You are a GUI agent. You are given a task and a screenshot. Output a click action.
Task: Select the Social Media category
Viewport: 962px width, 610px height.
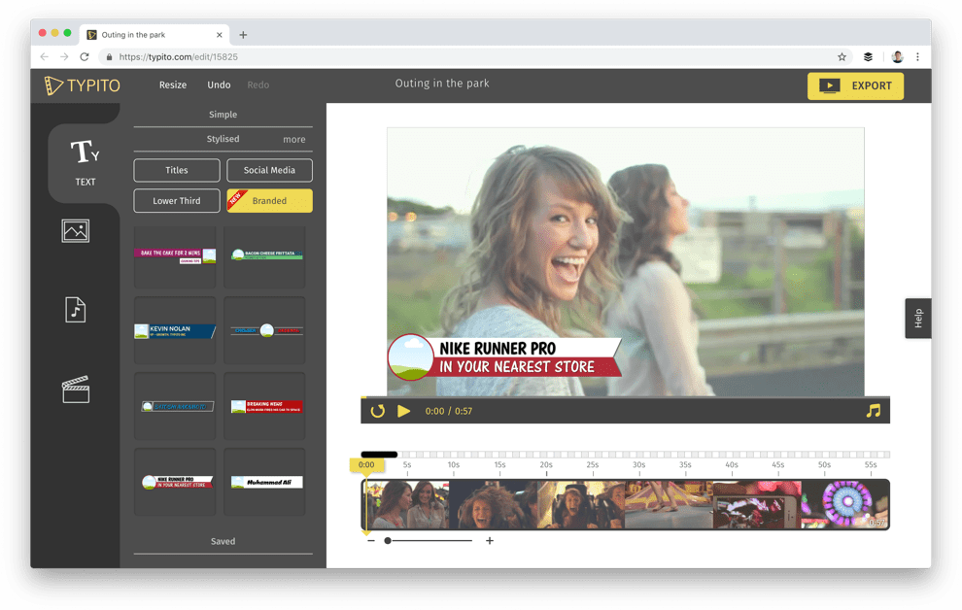coord(269,170)
